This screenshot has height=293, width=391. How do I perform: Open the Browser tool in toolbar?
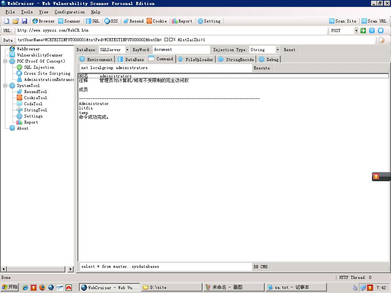[44, 21]
